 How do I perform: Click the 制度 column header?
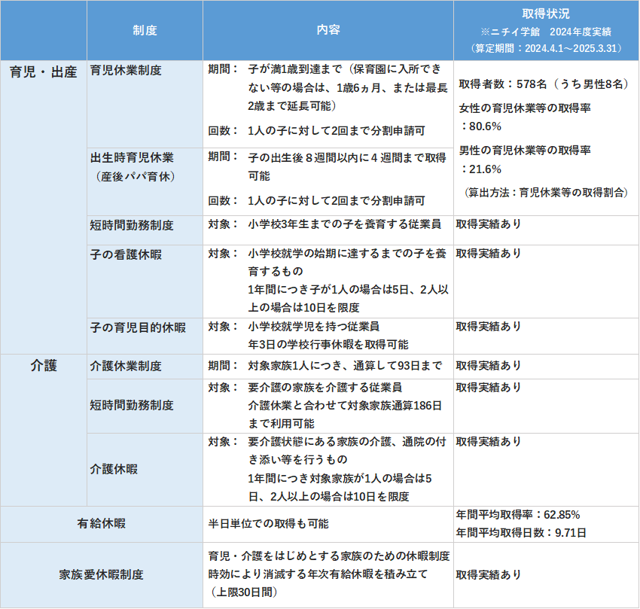pos(145,30)
